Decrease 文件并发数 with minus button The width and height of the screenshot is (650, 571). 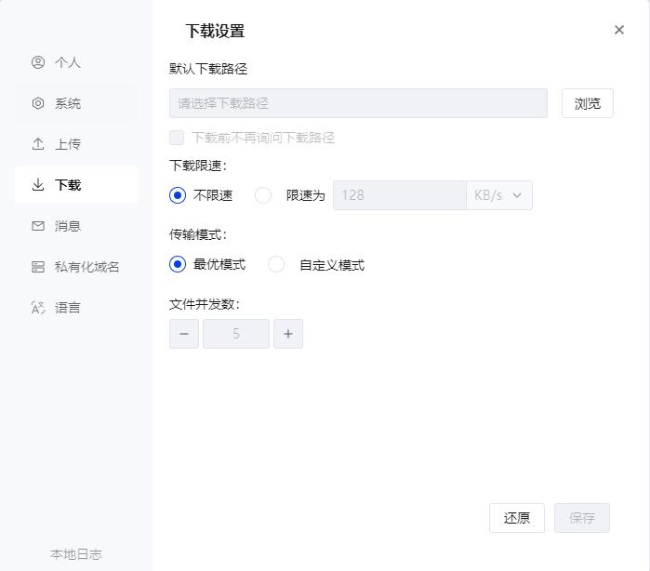(x=184, y=334)
